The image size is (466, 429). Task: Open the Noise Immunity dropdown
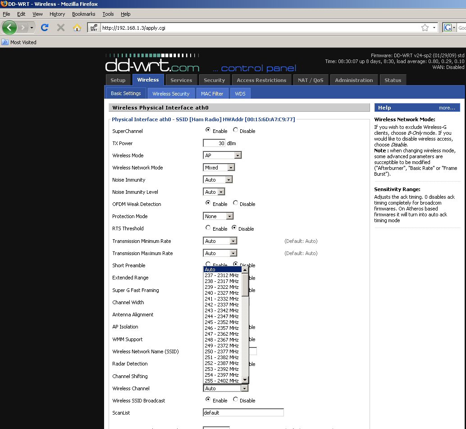(x=218, y=180)
